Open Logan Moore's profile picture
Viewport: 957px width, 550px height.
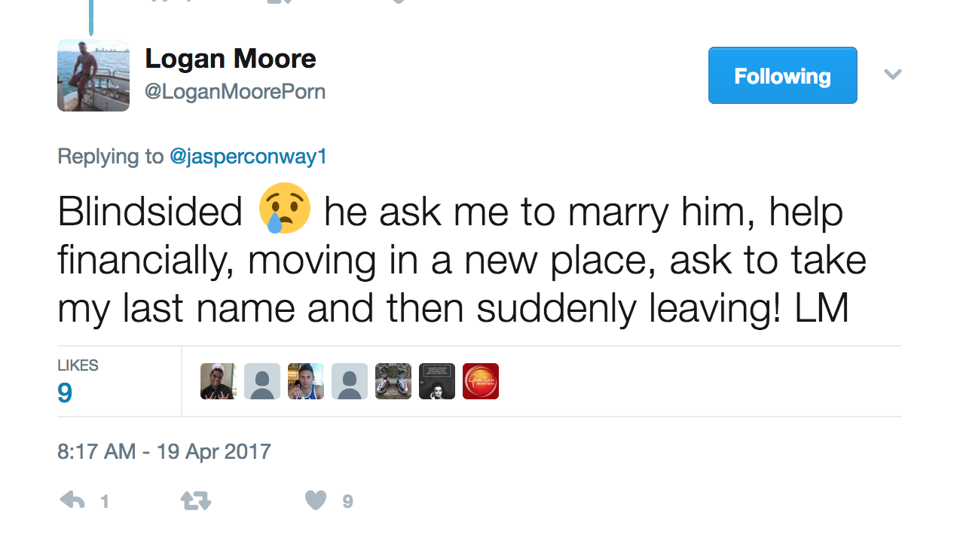pyautogui.click(x=93, y=75)
